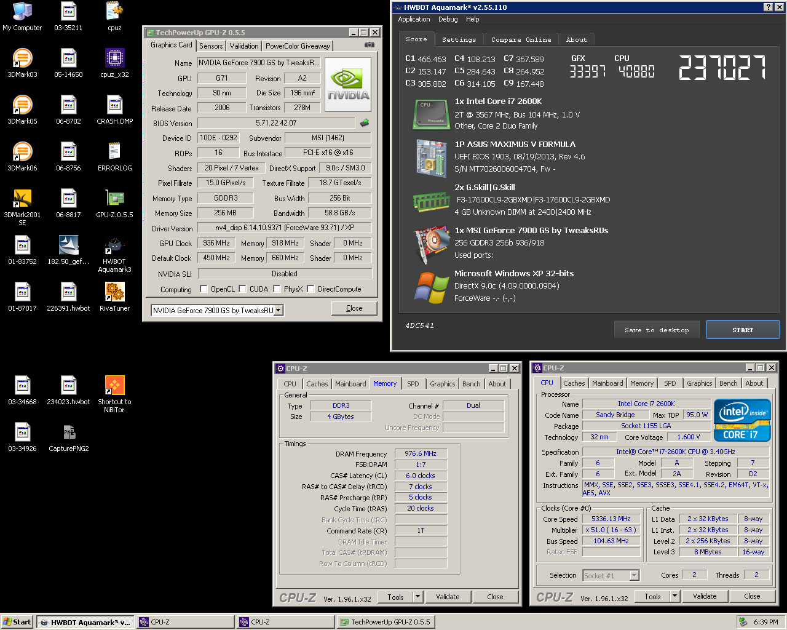This screenshot has width=787, height=630.
Task: Select the 226391.hwbot file icon
Action: point(69,297)
